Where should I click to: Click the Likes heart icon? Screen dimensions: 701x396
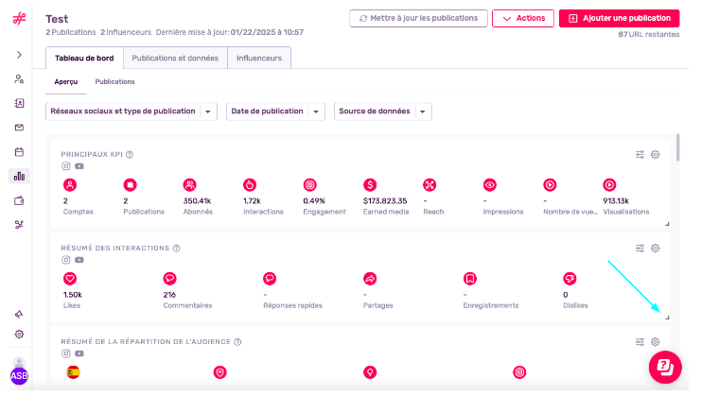point(70,279)
